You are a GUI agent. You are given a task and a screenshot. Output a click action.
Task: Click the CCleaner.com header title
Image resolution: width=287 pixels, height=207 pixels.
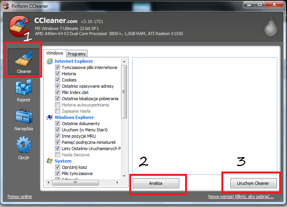click(x=55, y=20)
